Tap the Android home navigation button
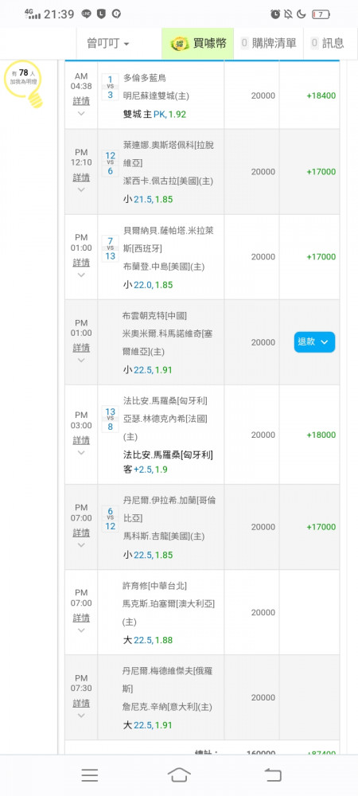The image size is (358, 796). (179, 775)
